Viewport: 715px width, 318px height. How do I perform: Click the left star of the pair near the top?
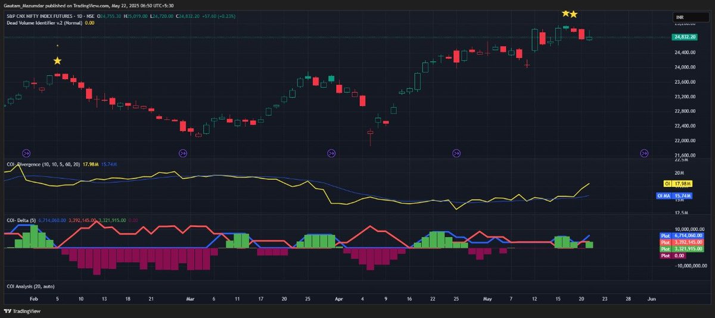pyautogui.click(x=565, y=13)
